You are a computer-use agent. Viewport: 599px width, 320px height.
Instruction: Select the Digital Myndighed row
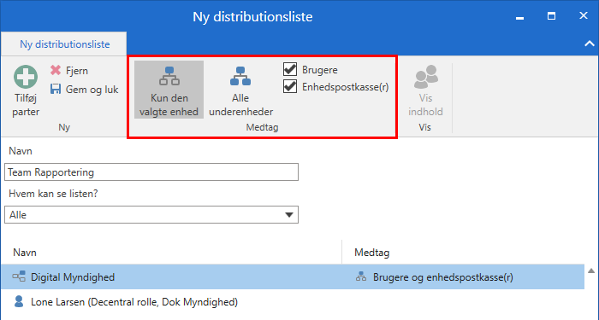(x=293, y=277)
